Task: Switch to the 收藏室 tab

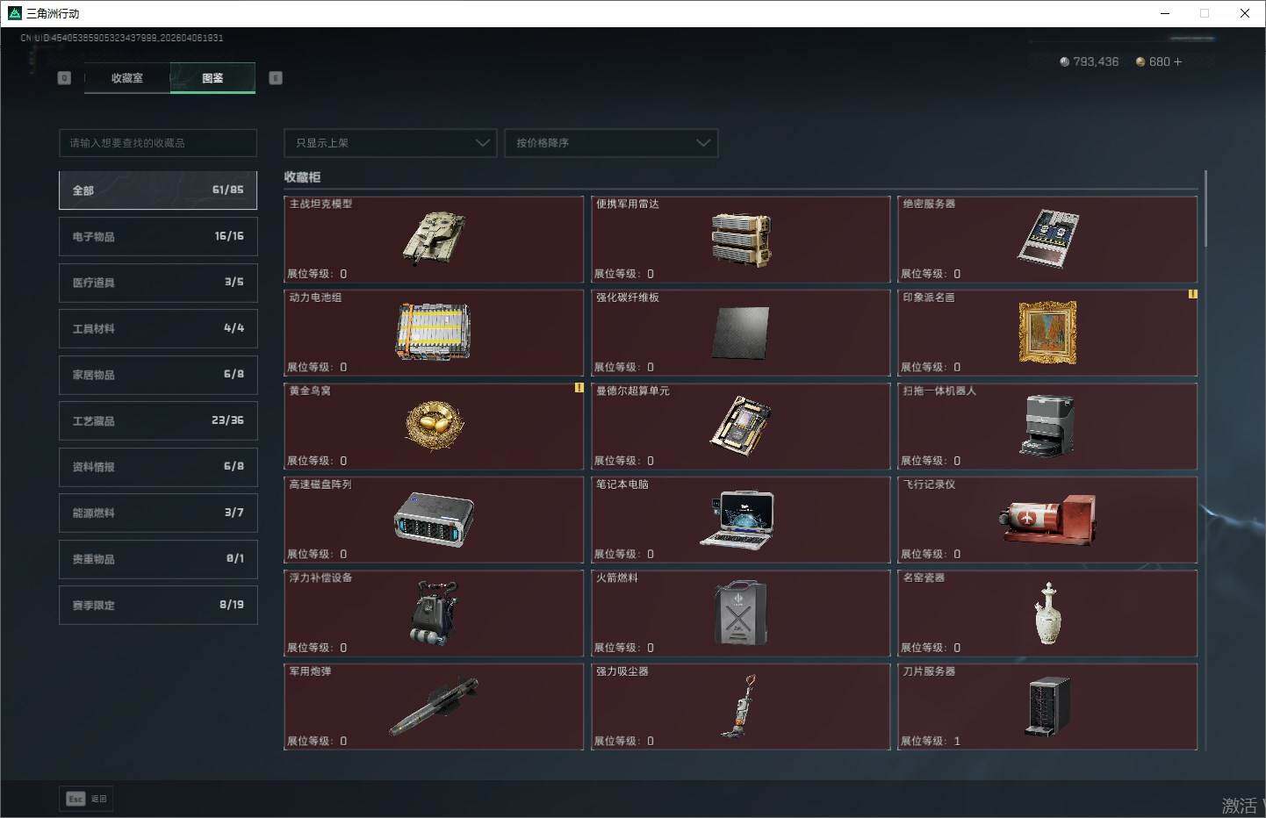Action: (127, 78)
